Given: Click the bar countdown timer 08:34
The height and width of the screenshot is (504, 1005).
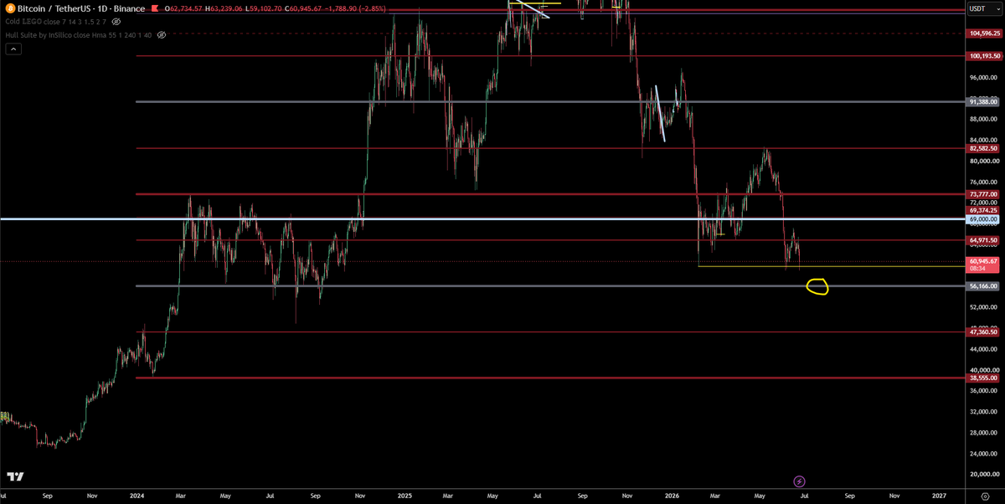Looking at the screenshot, I should coord(977,270).
